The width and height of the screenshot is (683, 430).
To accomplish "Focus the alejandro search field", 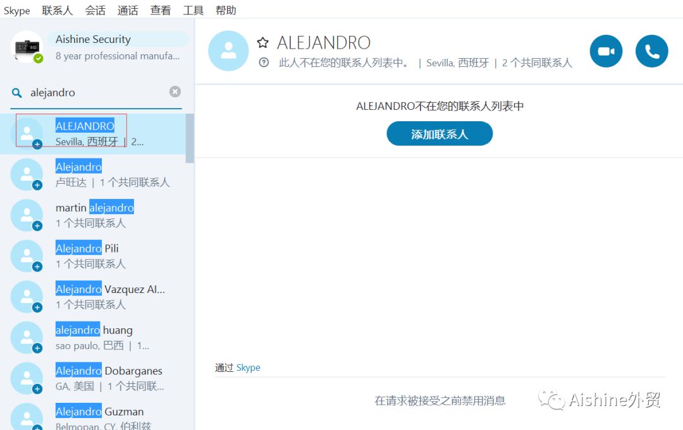I will pos(96,93).
